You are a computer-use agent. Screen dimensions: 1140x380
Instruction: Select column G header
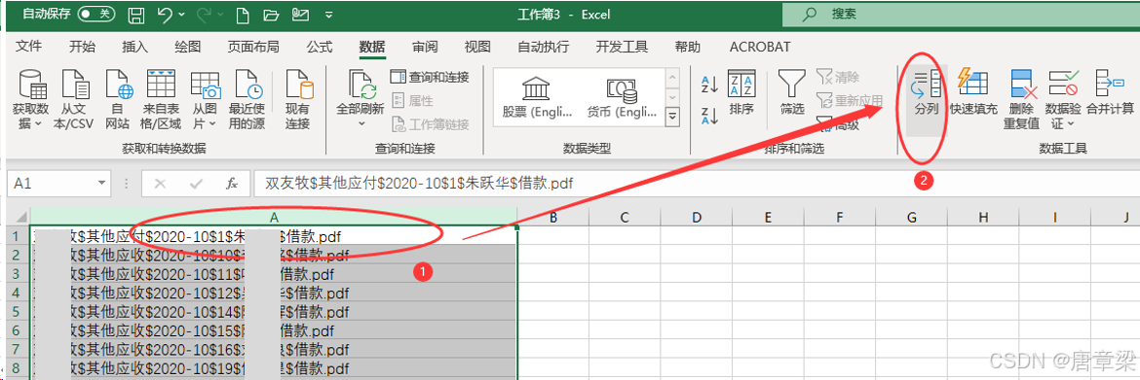(x=911, y=218)
